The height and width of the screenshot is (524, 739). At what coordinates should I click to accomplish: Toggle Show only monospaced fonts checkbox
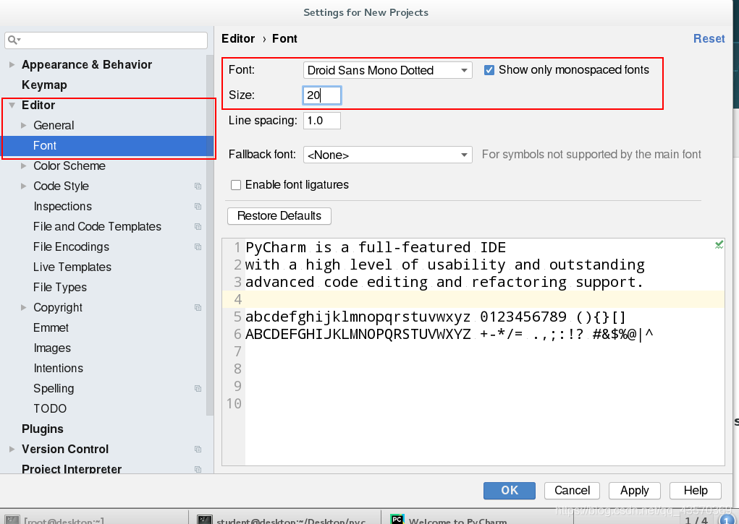489,70
